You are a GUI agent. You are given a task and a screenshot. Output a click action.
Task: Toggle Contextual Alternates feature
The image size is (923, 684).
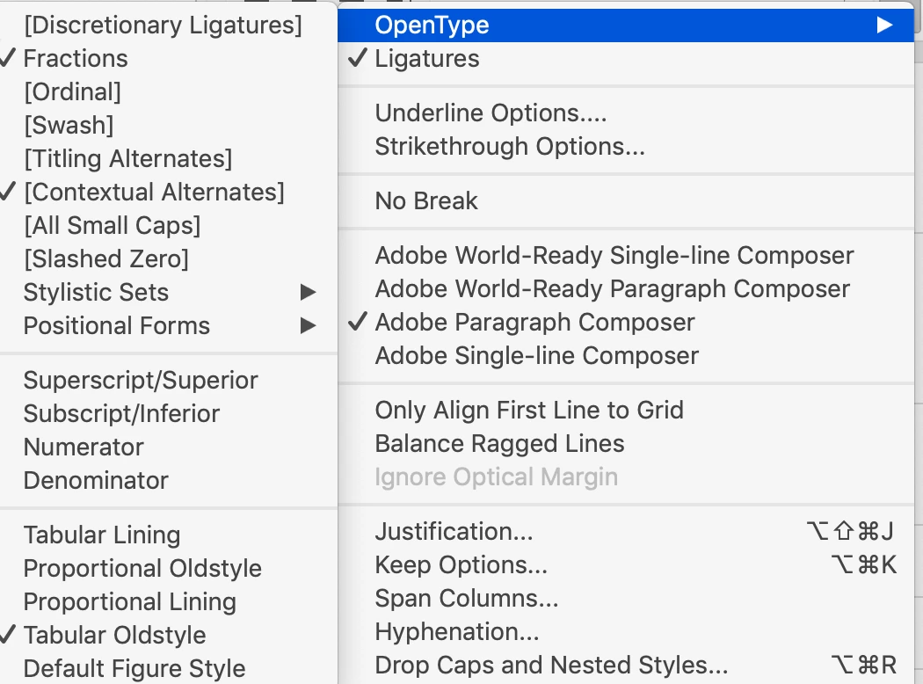pos(169,193)
